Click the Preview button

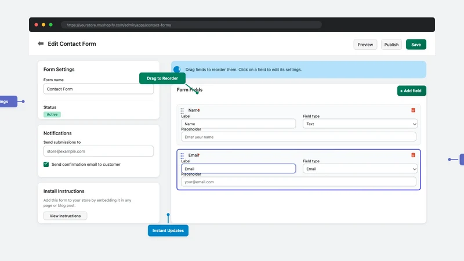[365, 45]
